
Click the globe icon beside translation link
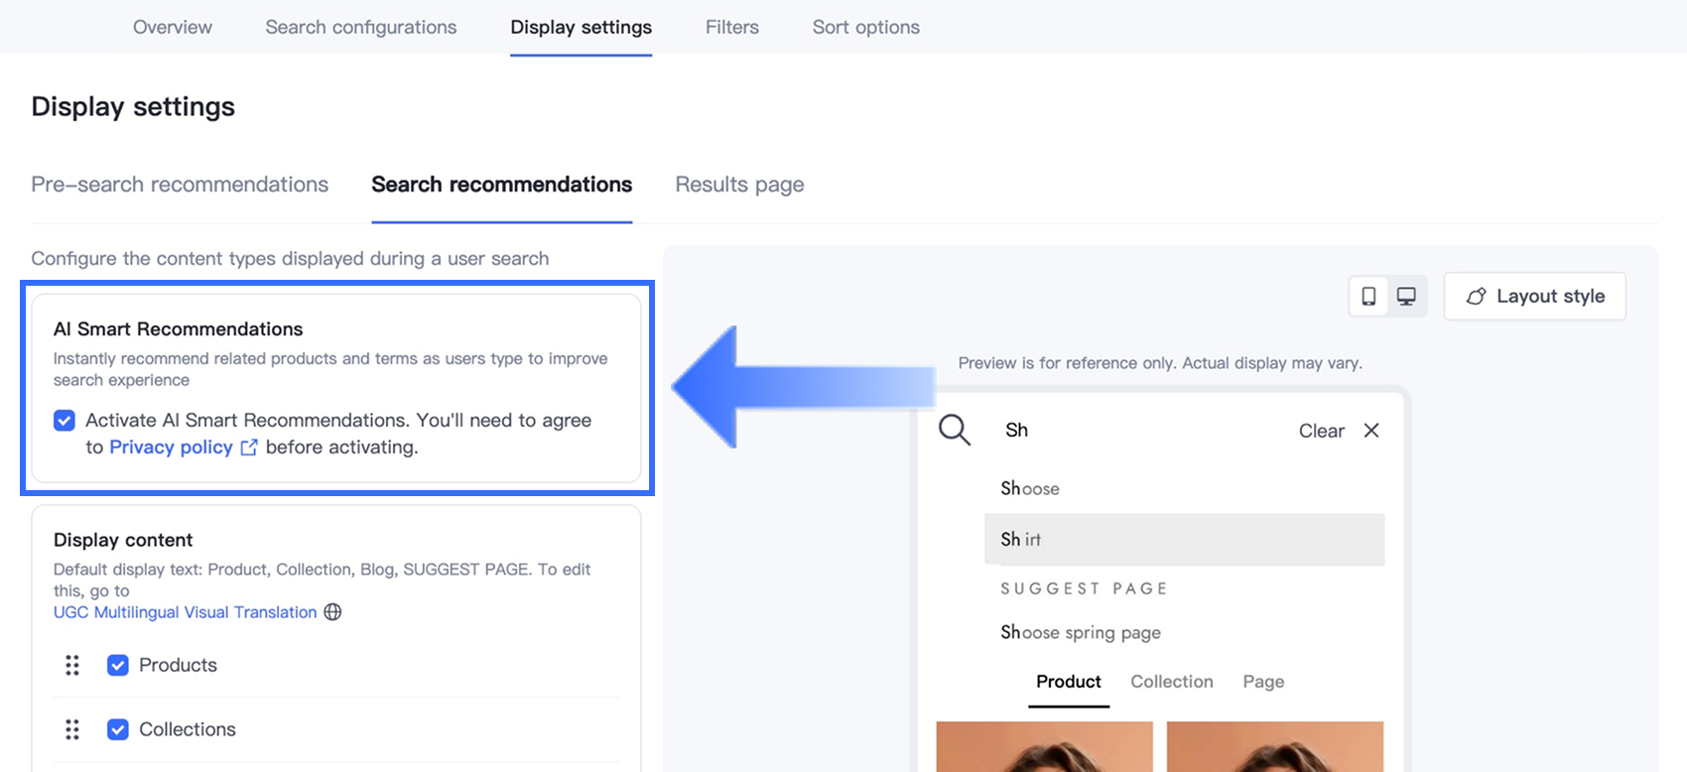pyautogui.click(x=332, y=612)
